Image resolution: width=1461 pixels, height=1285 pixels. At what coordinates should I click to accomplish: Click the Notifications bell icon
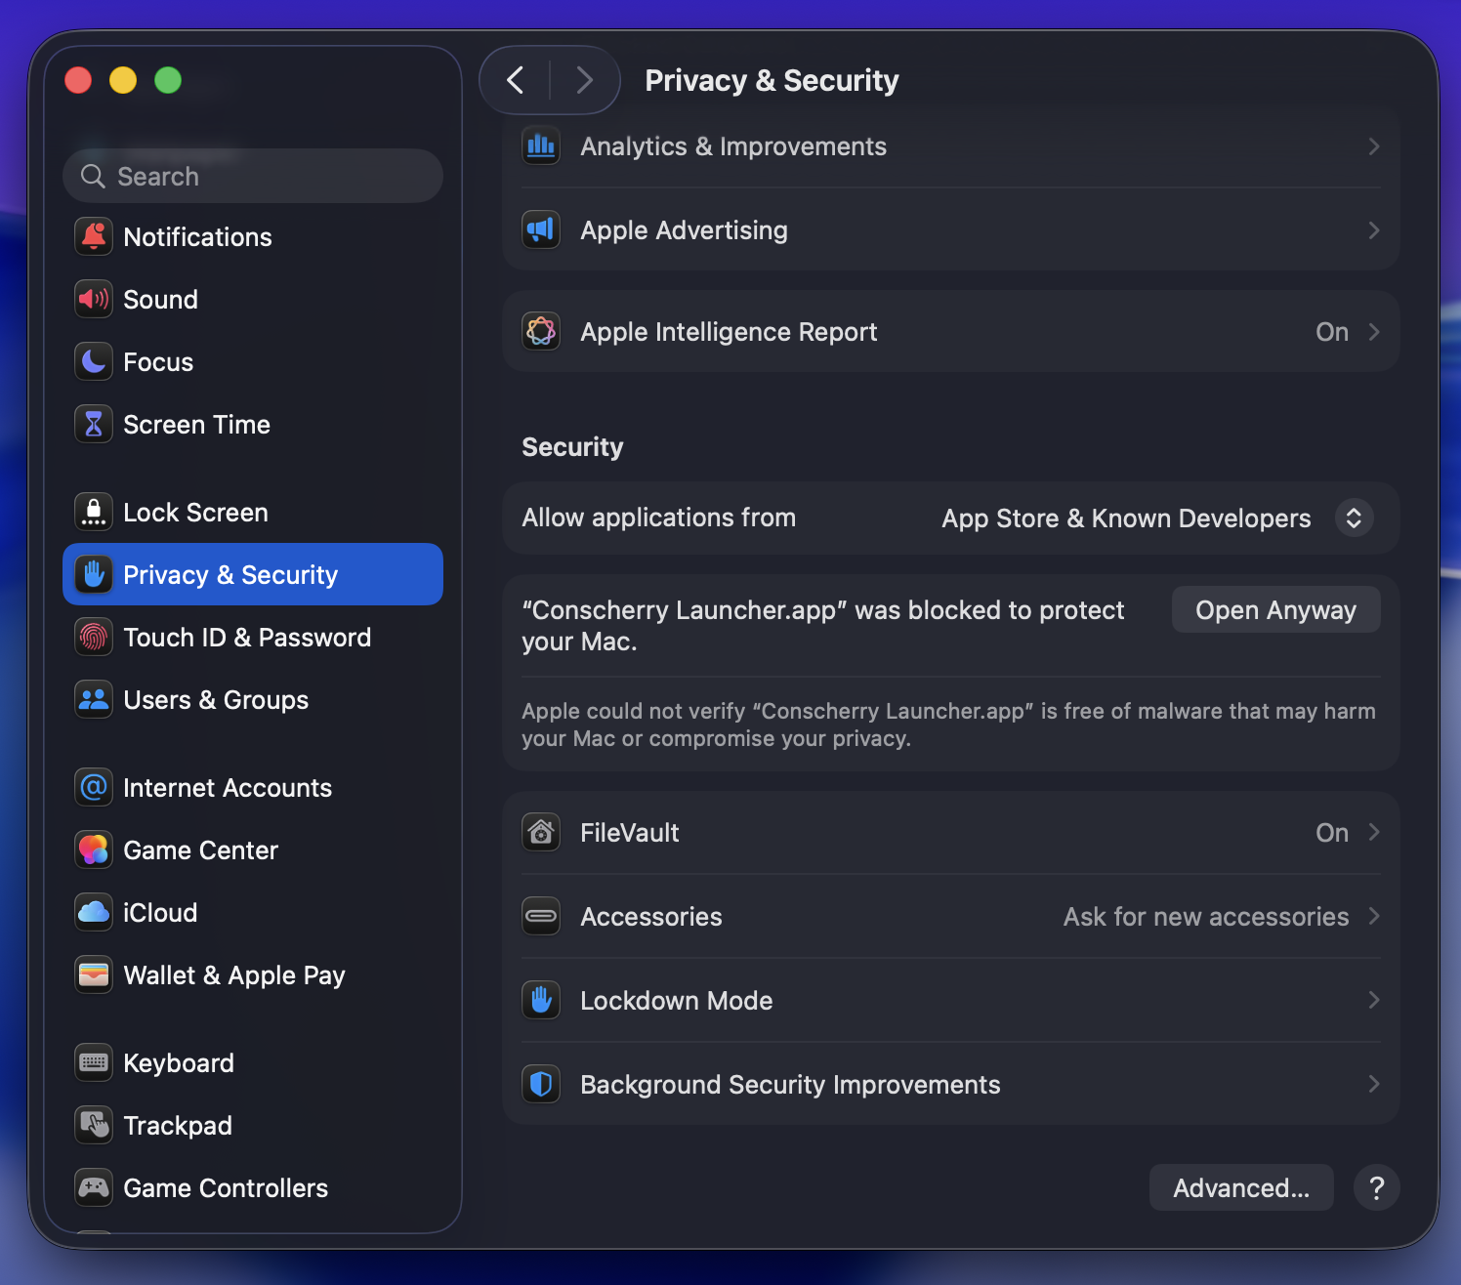[x=94, y=237]
